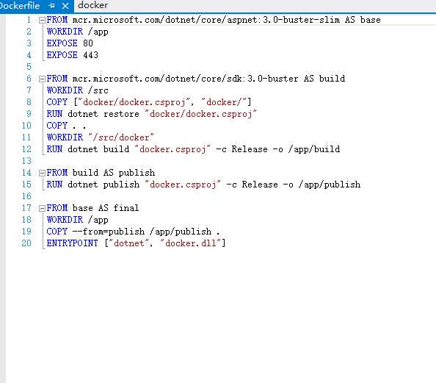Close the Dockerfile tab
This screenshot has width=436, height=383.
(x=65, y=6)
